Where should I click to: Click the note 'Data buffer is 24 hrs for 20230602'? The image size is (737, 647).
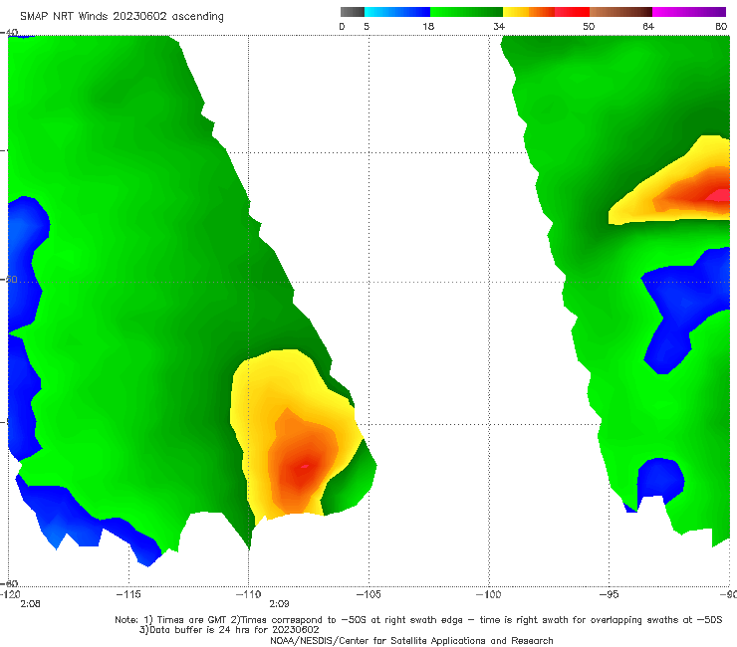point(229,630)
